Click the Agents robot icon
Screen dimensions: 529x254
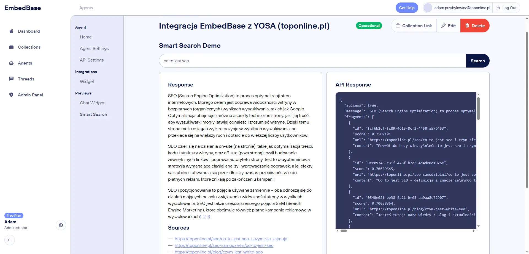pyautogui.click(x=11, y=63)
